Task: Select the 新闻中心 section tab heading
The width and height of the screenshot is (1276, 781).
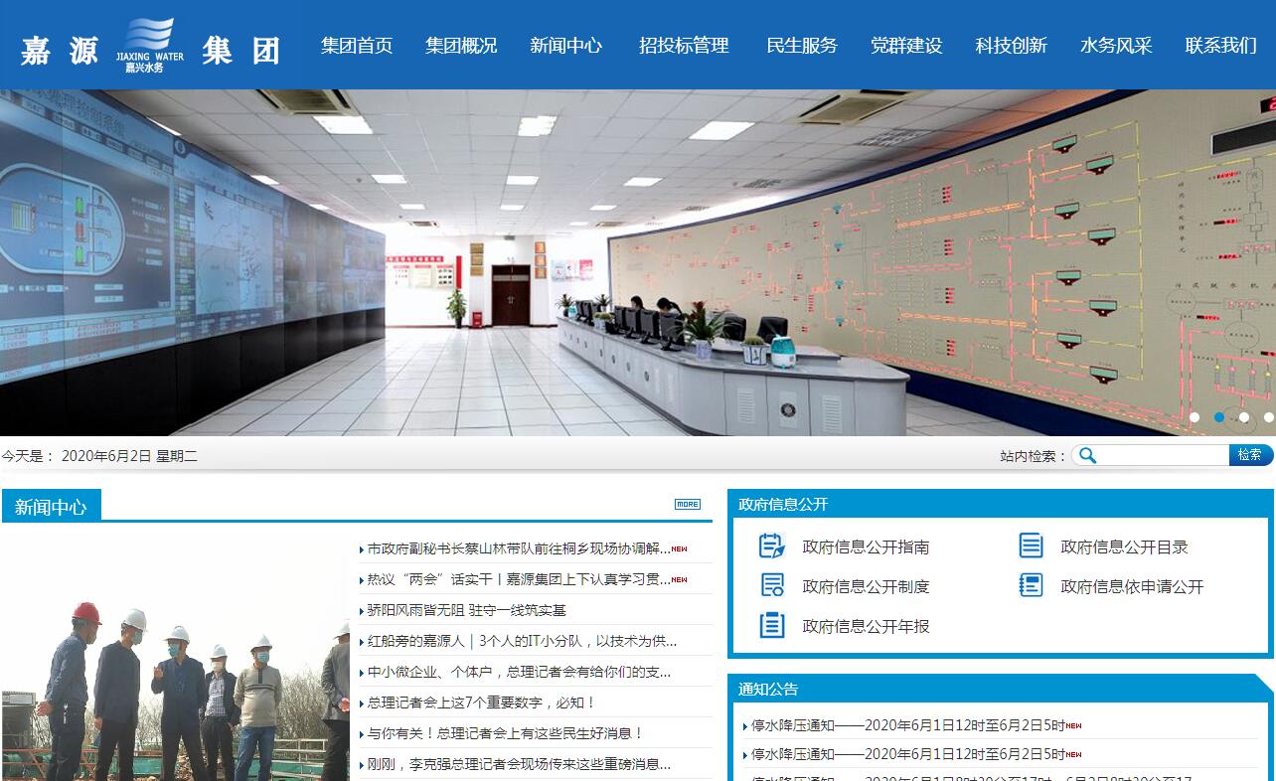Action: [52, 507]
